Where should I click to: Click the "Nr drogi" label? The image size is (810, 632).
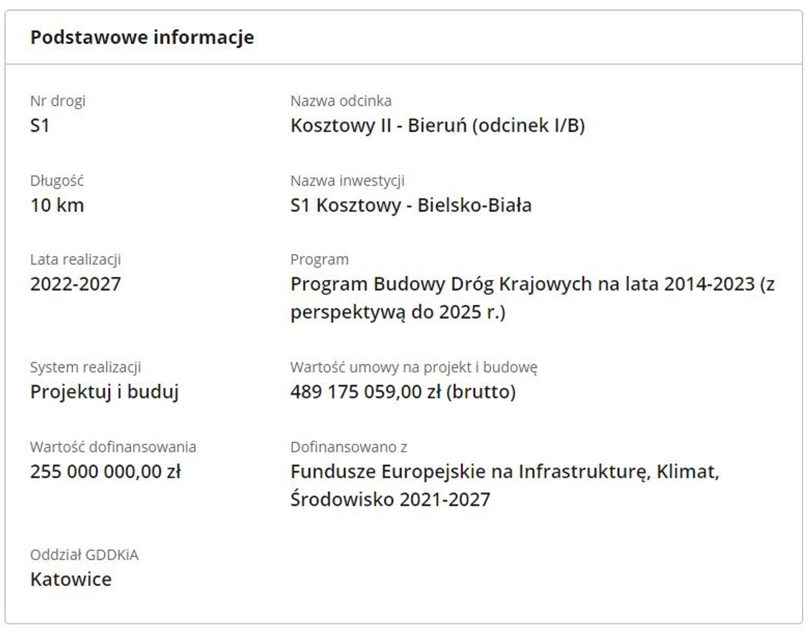tap(58, 101)
